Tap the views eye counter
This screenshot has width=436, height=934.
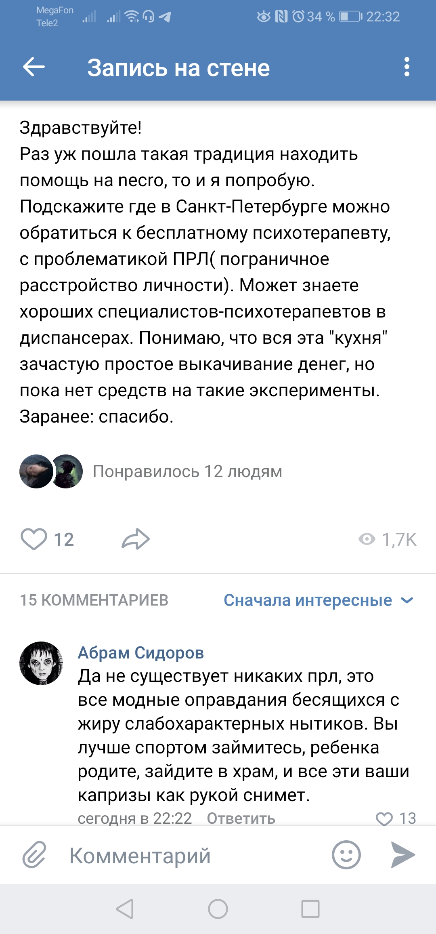[387, 539]
